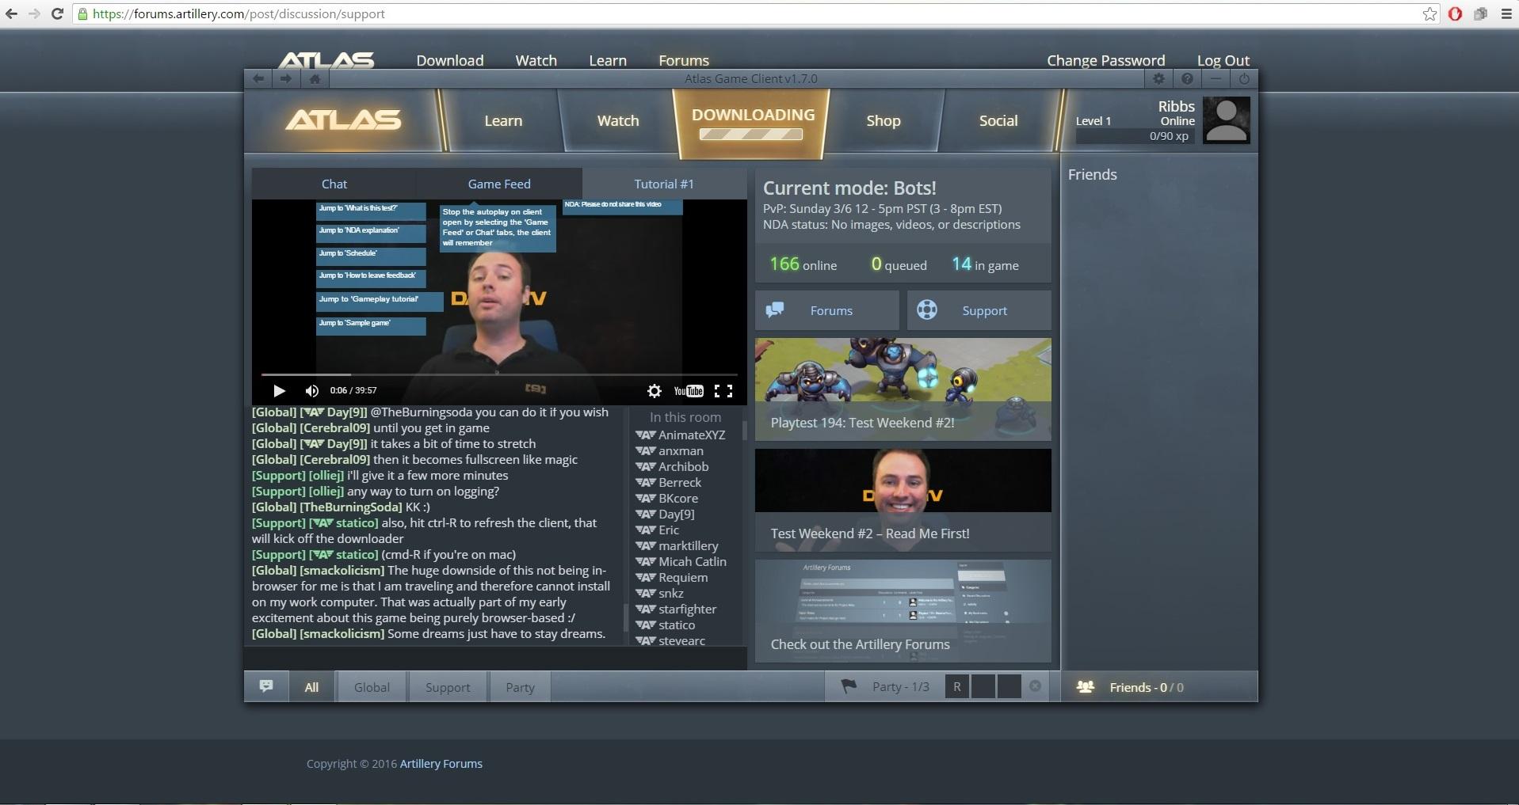Enter video fullscreen mode
Viewport: 1519px width, 805px height.
click(723, 391)
